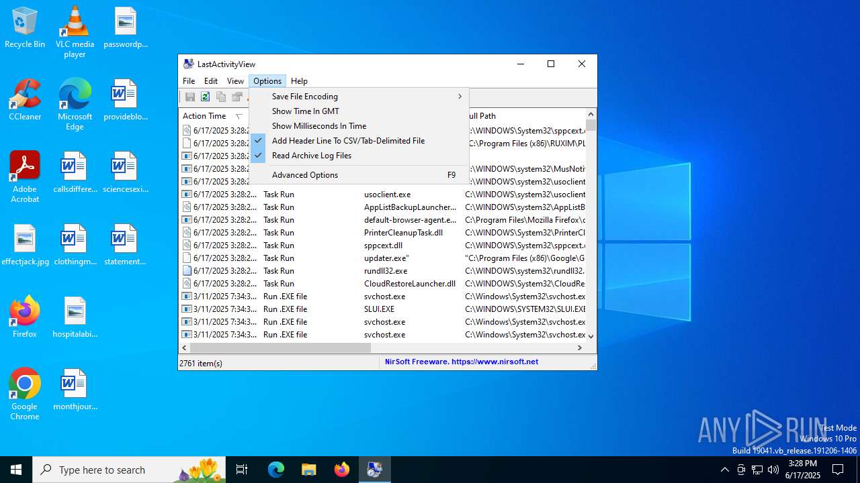860x483 pixels.
Task: Open File Explorer from the taskbar
Action: 309,470
